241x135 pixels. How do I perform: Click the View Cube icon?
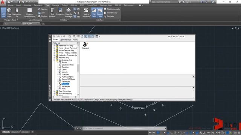(x=9, y=13)
